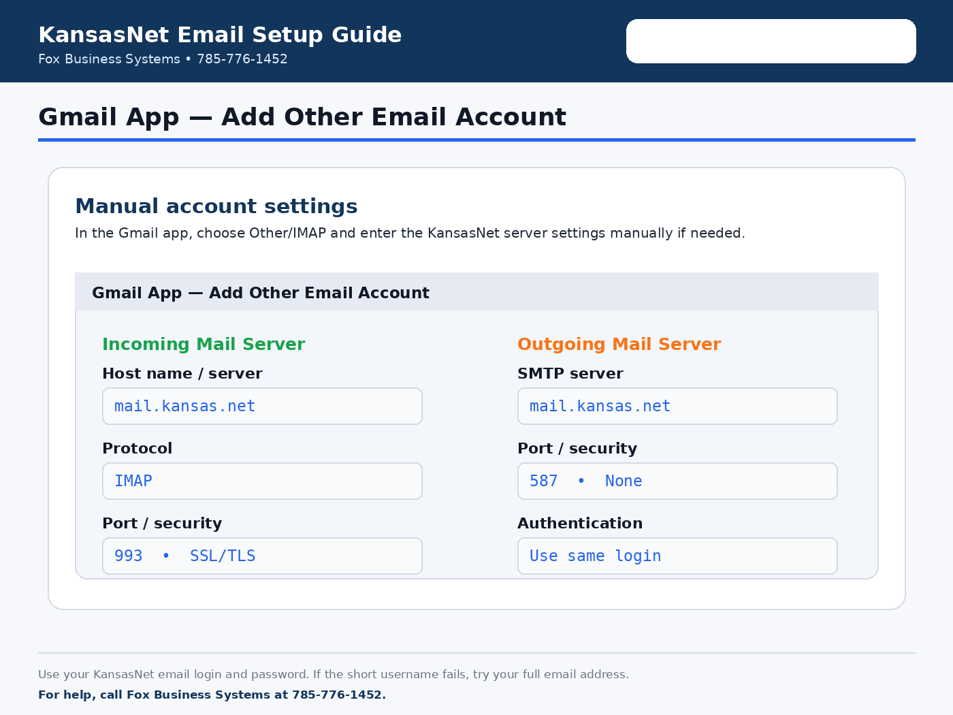Screen dimensions: 953x715
Task: Click the Protocol label
Action: coord(137,449)
